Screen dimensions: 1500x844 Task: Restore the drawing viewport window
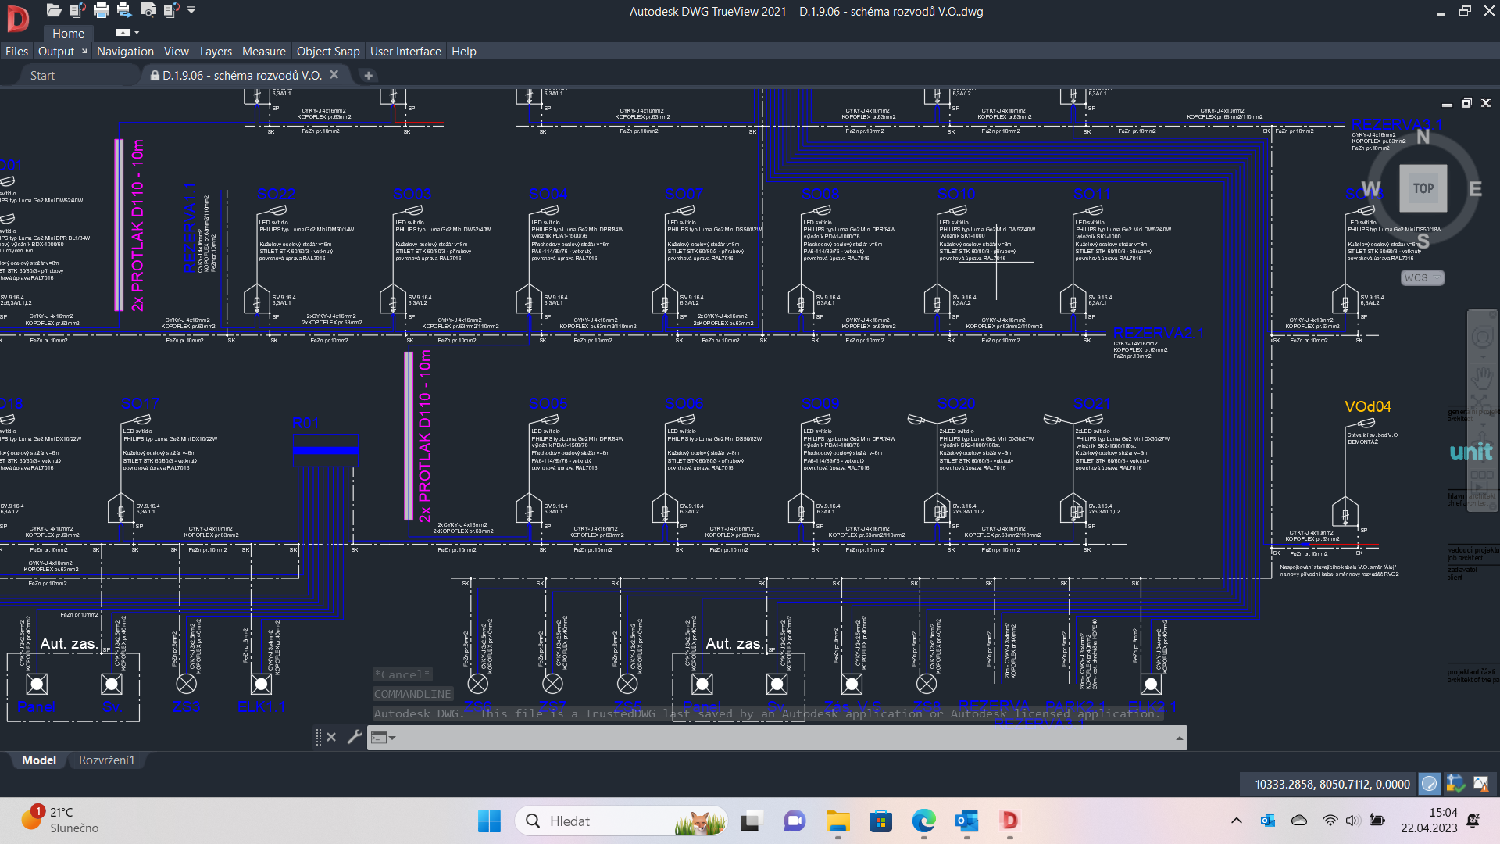pos(1466,103)
